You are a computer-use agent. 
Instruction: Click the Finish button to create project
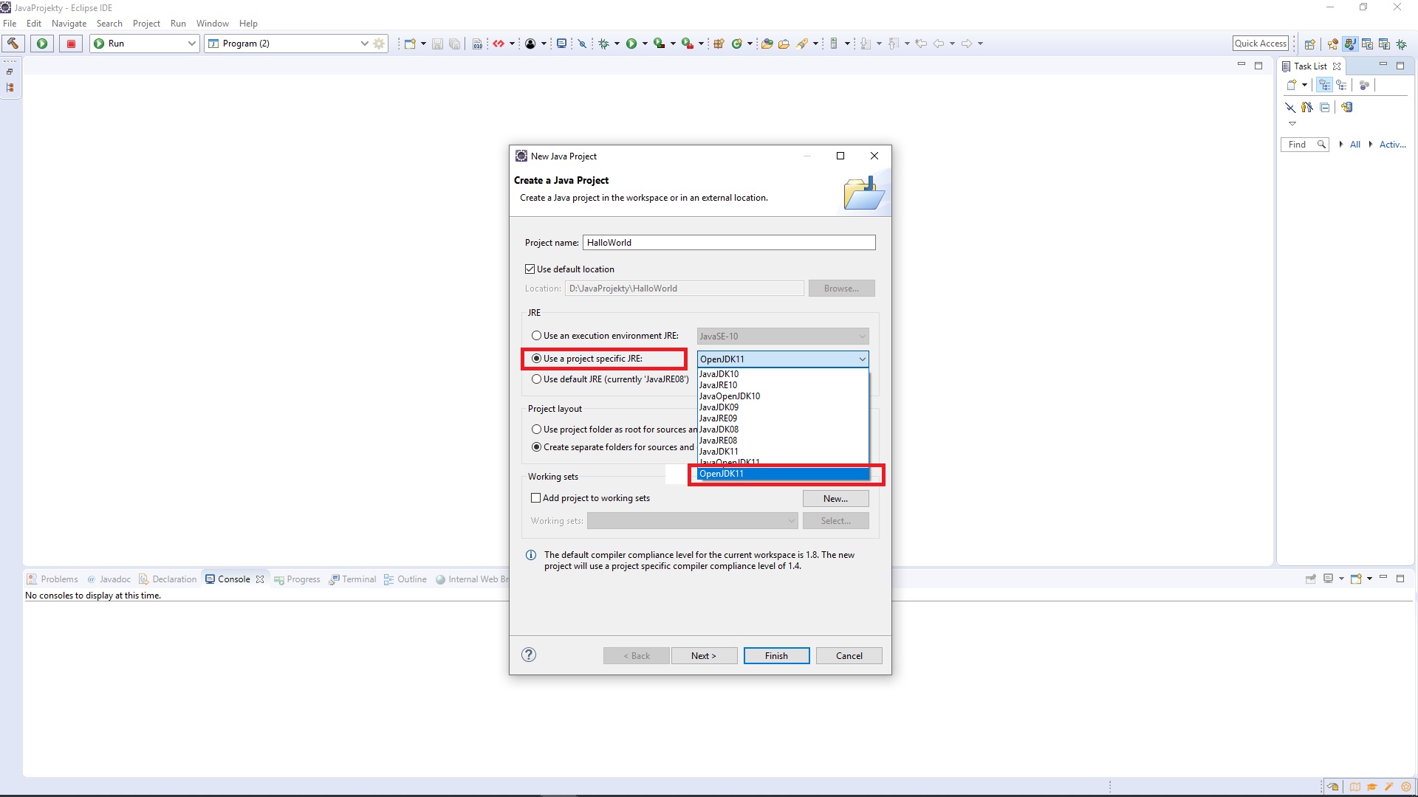pos(775,655)
